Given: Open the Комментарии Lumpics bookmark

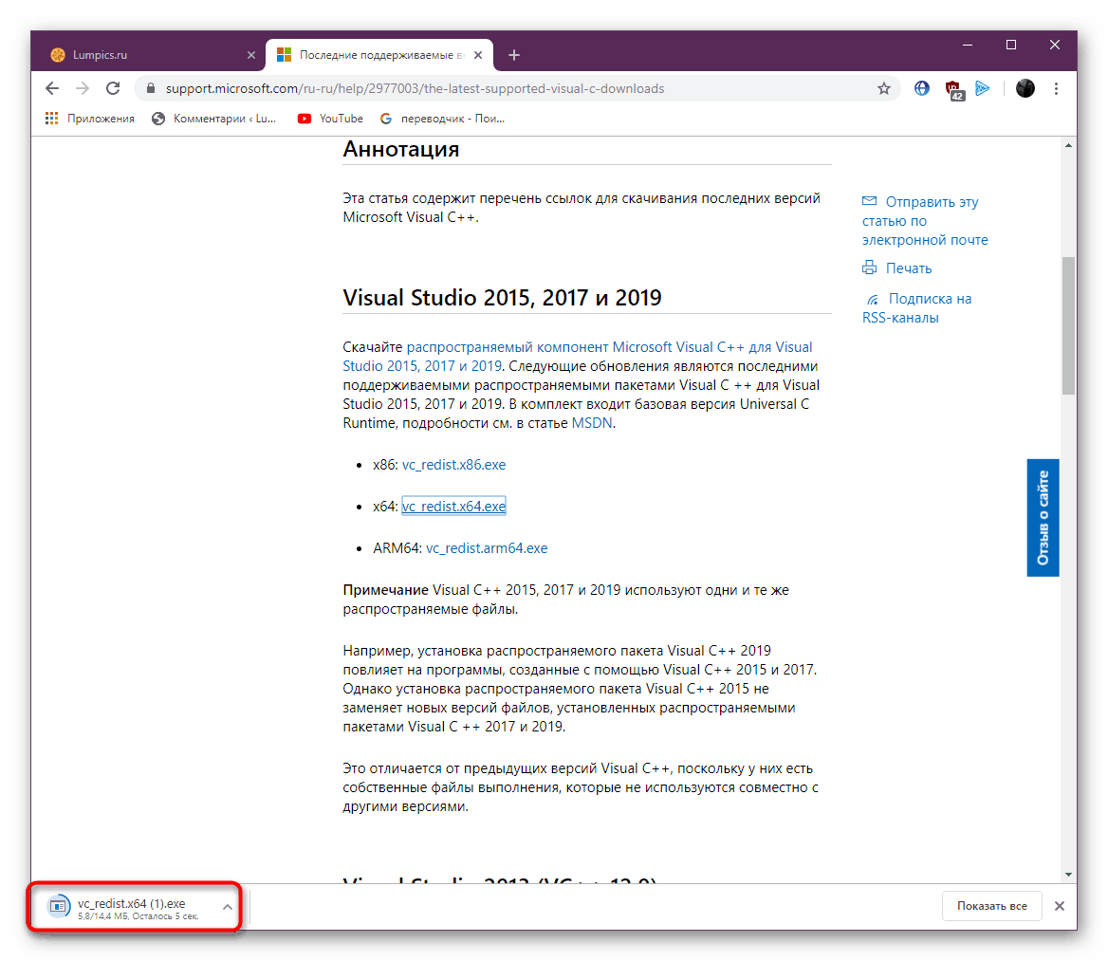Looking at the screenshot, I should (214, 119).
